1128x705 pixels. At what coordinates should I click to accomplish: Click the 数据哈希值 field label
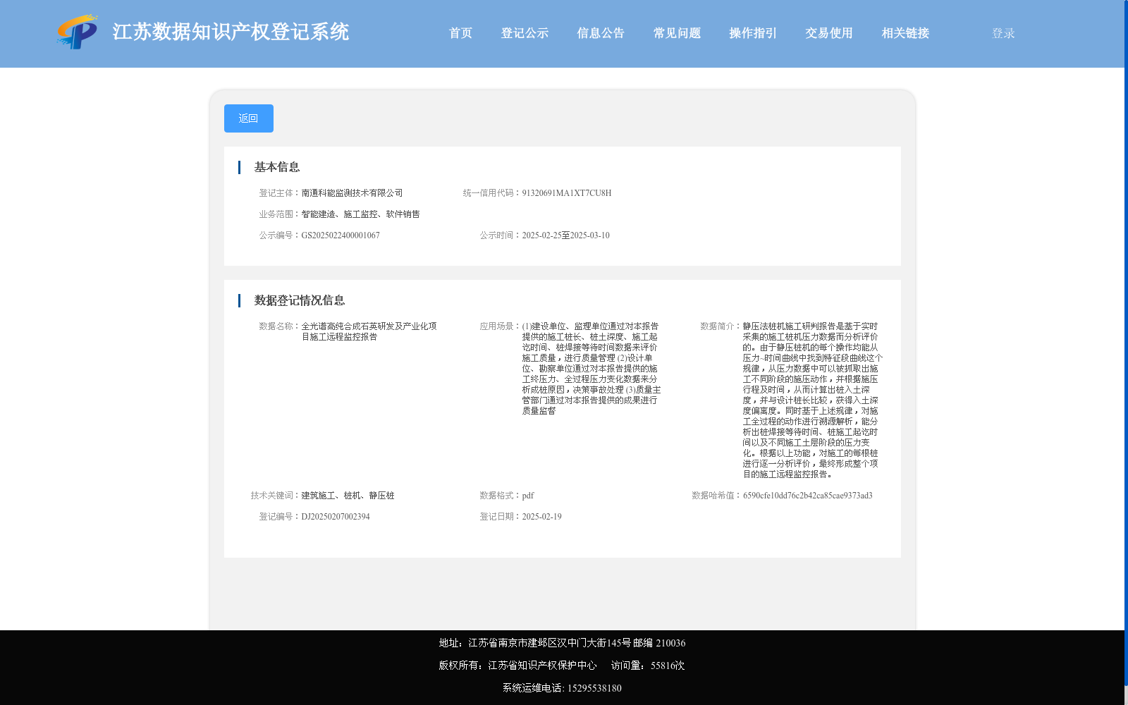716,496
